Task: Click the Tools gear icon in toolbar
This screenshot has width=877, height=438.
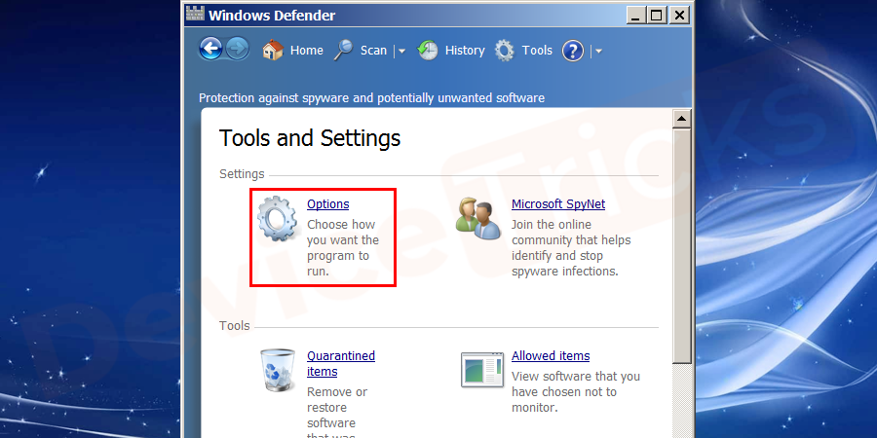Action: pos(504,51)
